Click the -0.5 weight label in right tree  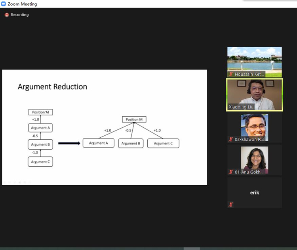coord(128,131)
